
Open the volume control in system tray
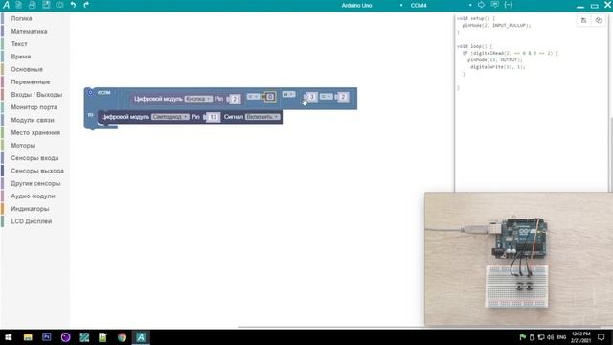(551, 337)
